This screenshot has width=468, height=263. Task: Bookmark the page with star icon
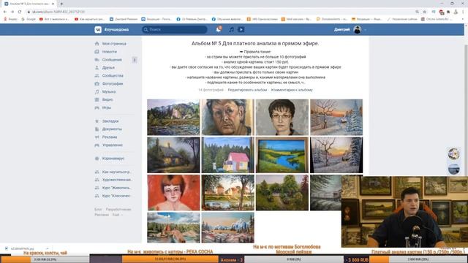pyautogui.click(x=424, y=12)
